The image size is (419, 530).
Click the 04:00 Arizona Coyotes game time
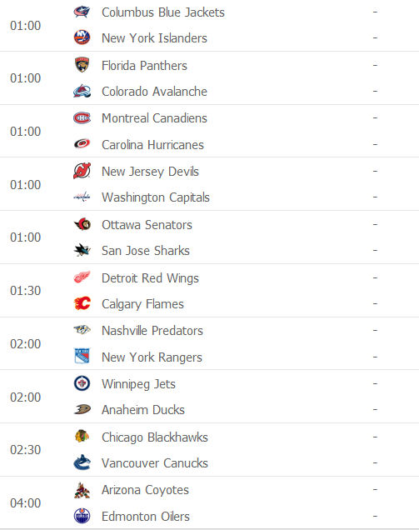click(x=25, y=503)
